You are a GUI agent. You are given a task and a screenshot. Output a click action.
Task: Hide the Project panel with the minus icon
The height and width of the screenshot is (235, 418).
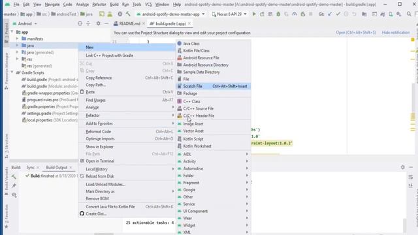coord(106,23)
